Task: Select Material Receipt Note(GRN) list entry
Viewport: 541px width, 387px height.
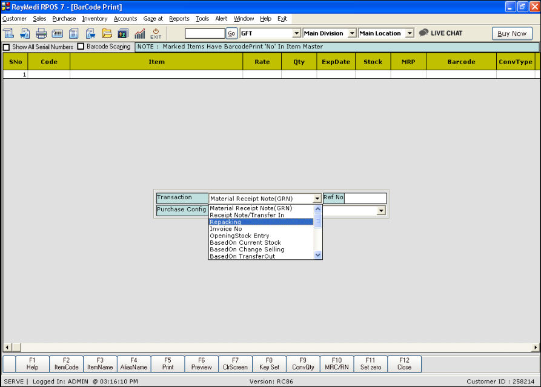Action: (261, 208)
